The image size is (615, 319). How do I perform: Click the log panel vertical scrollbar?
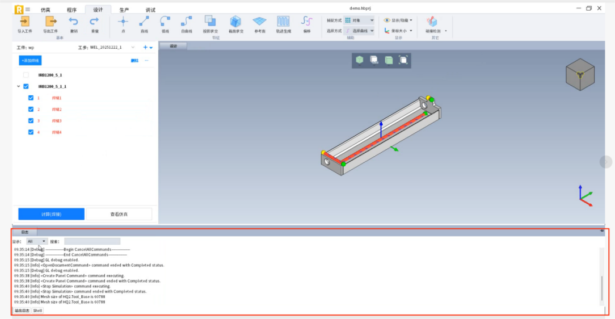coord(602,288)
